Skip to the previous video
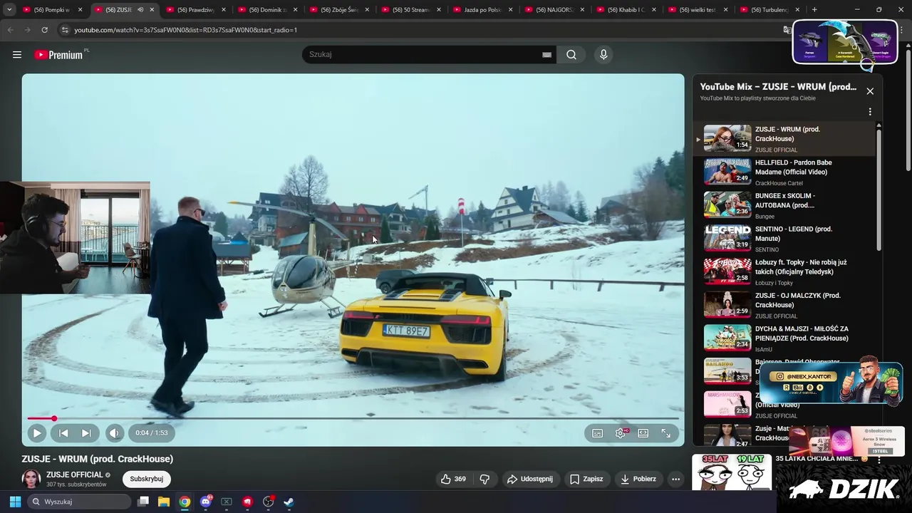Viewport: 912px width, 513px height. click(x=63, y=432)
